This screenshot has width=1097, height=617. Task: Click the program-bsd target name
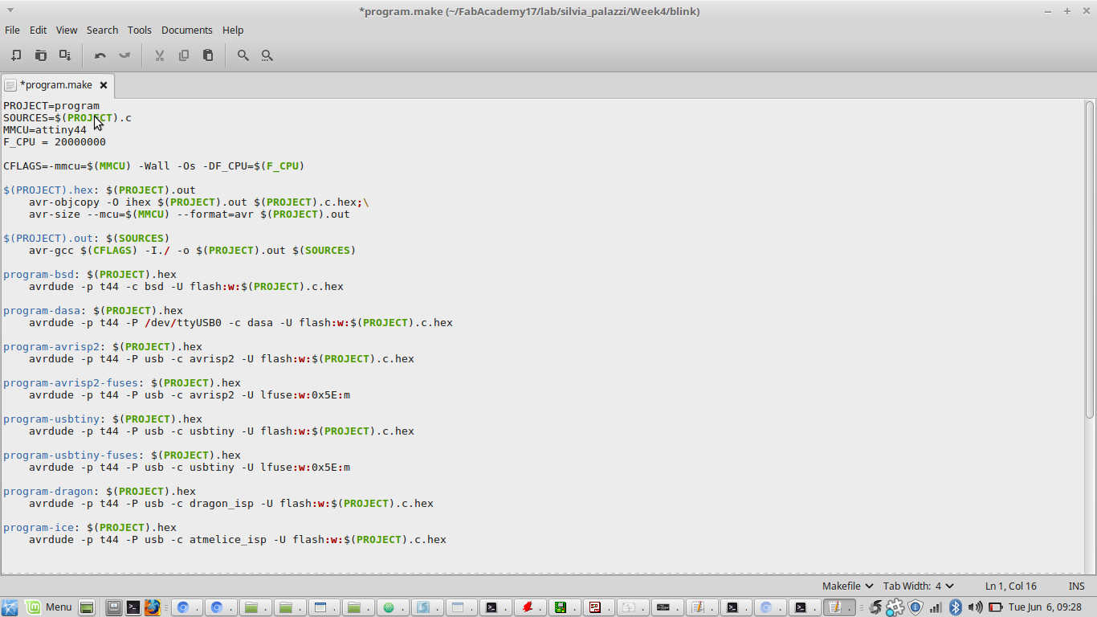coord(39,274)
